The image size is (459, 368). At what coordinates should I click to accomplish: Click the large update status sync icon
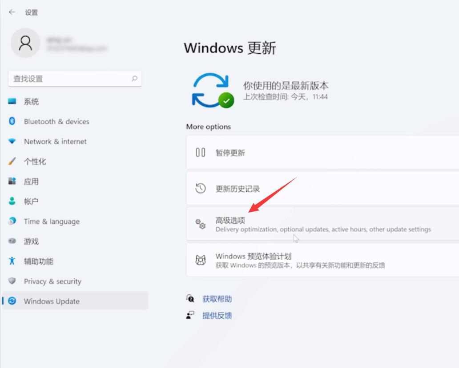coord(213,91)
